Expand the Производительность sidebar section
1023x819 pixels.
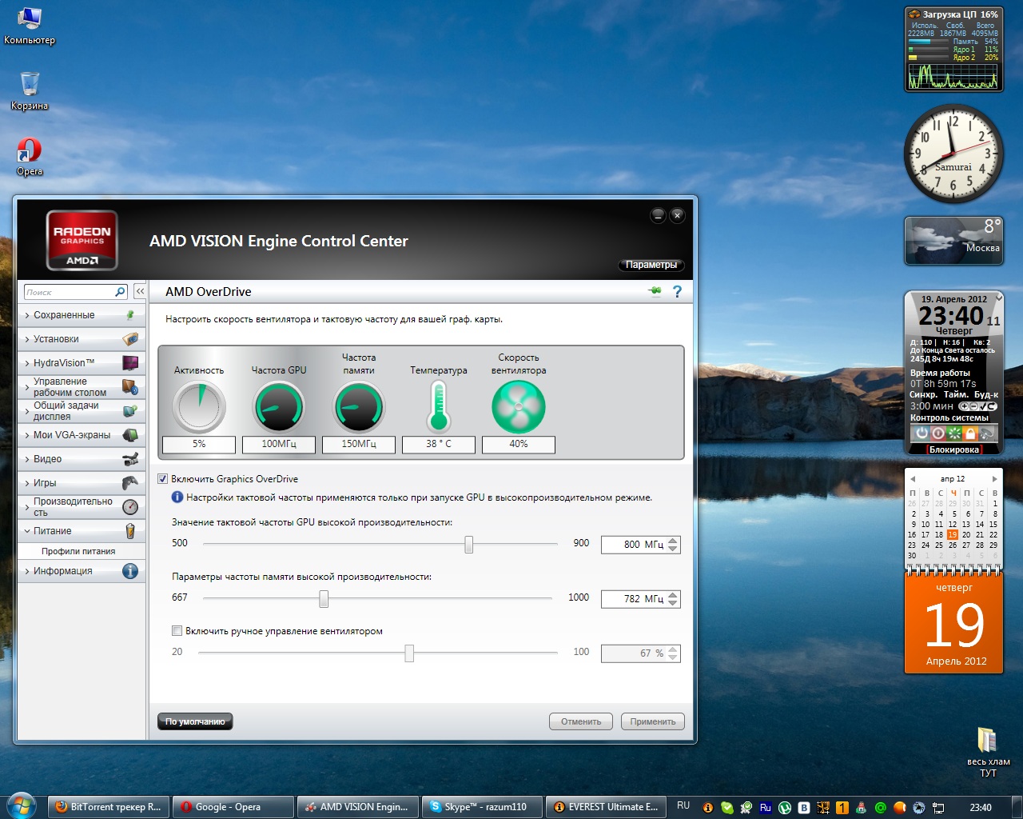82,507
